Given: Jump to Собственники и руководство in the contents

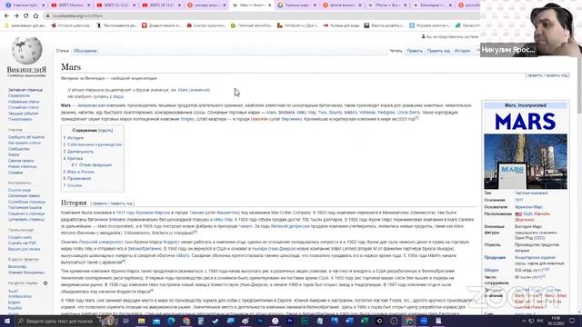Looking at the screenshot, I should tap(95, 144).
